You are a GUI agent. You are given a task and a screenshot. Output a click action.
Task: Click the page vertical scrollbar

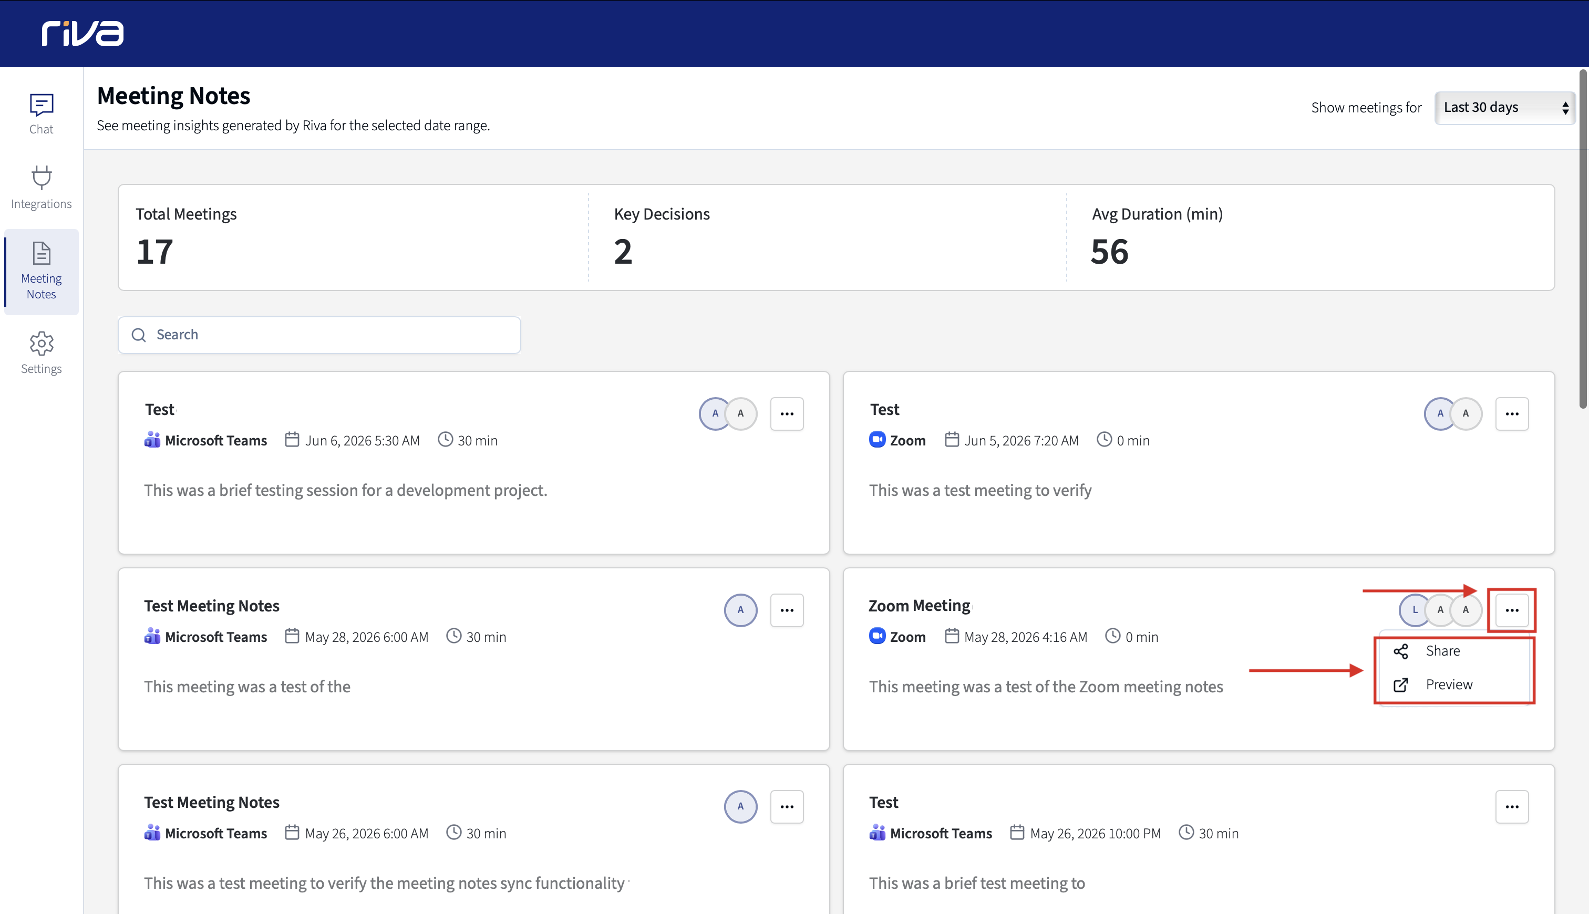1583,238
